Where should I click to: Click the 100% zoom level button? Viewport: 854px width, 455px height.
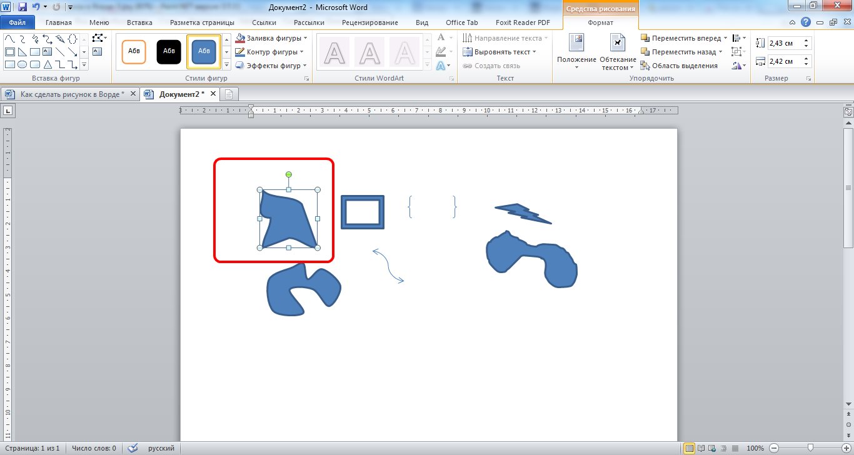tap(755, 448)
